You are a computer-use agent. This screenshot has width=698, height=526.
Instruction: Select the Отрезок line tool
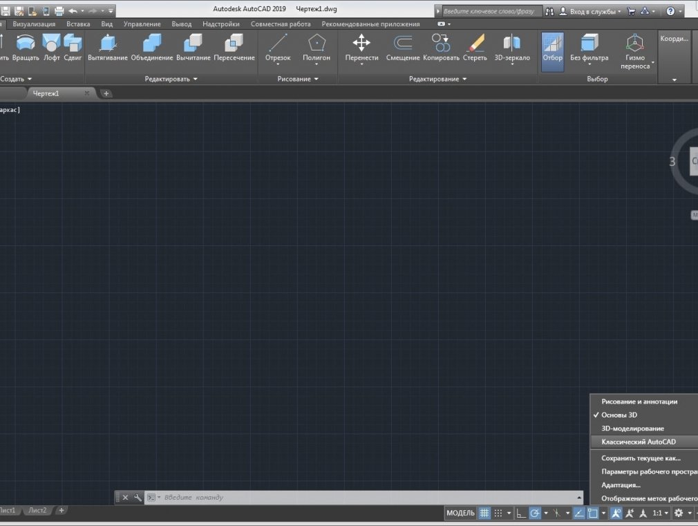[278, 48]
